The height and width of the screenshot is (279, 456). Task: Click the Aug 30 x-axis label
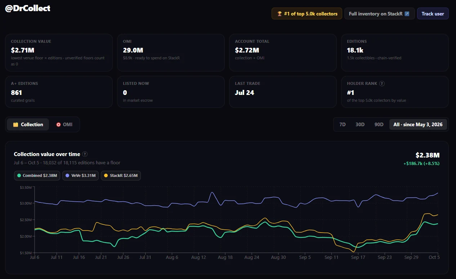pos(278,257)
